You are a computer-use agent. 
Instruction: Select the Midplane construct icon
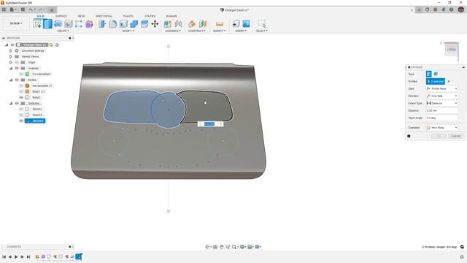point(203,23)
